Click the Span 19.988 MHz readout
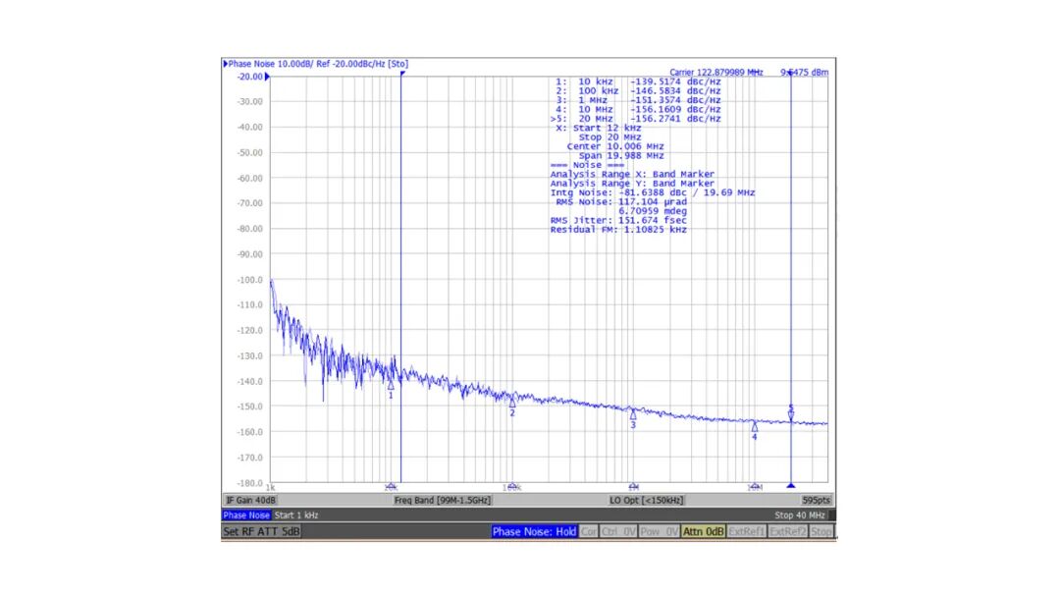Viewport: 1060px width, 597px height. pos(621,155)
